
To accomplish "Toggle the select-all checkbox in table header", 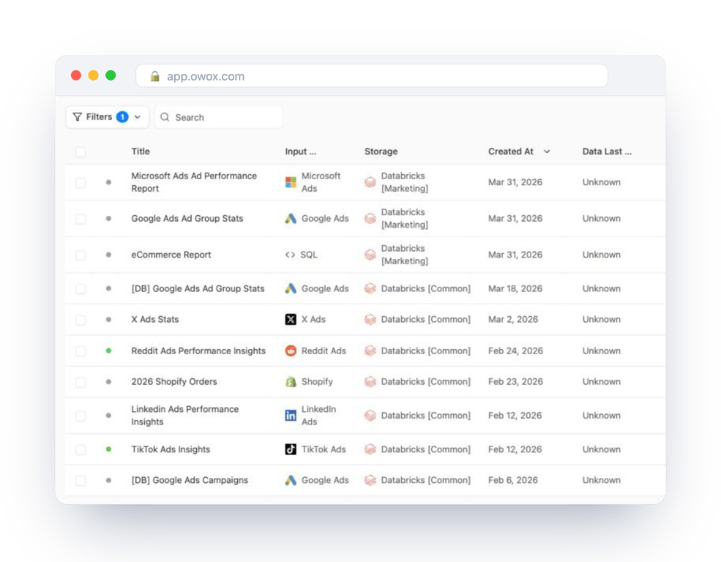I will tap(81, 151).
